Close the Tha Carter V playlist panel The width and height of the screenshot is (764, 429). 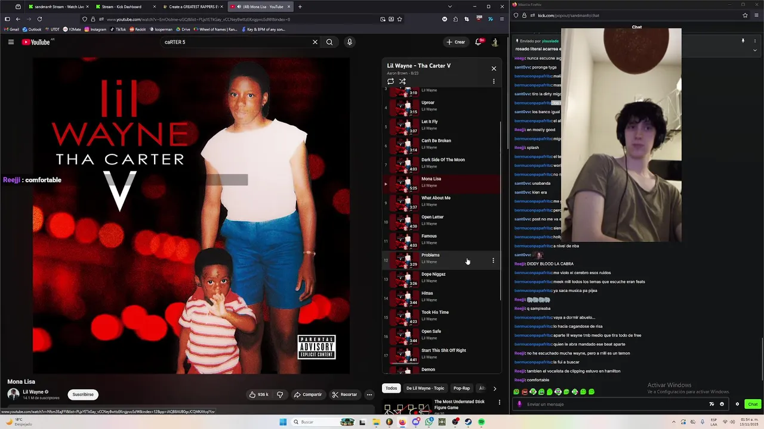pyautogui.click(x=494, y=69)
